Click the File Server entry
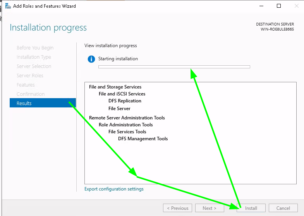Screen dimensions: 304x216 pyautogui.click(x=119, y=109)
